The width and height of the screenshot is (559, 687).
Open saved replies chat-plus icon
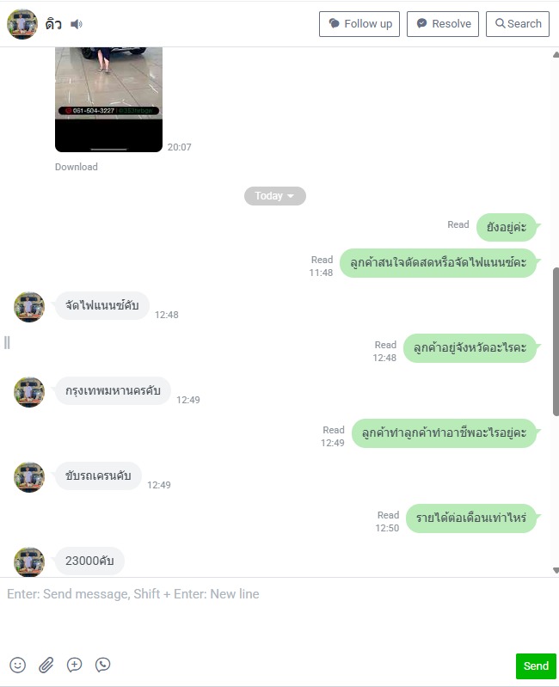point(75,665)
